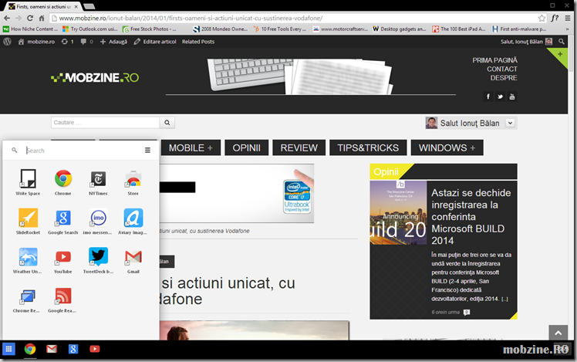
Task: Open Google Reader app icon
Action: [63, 296]
